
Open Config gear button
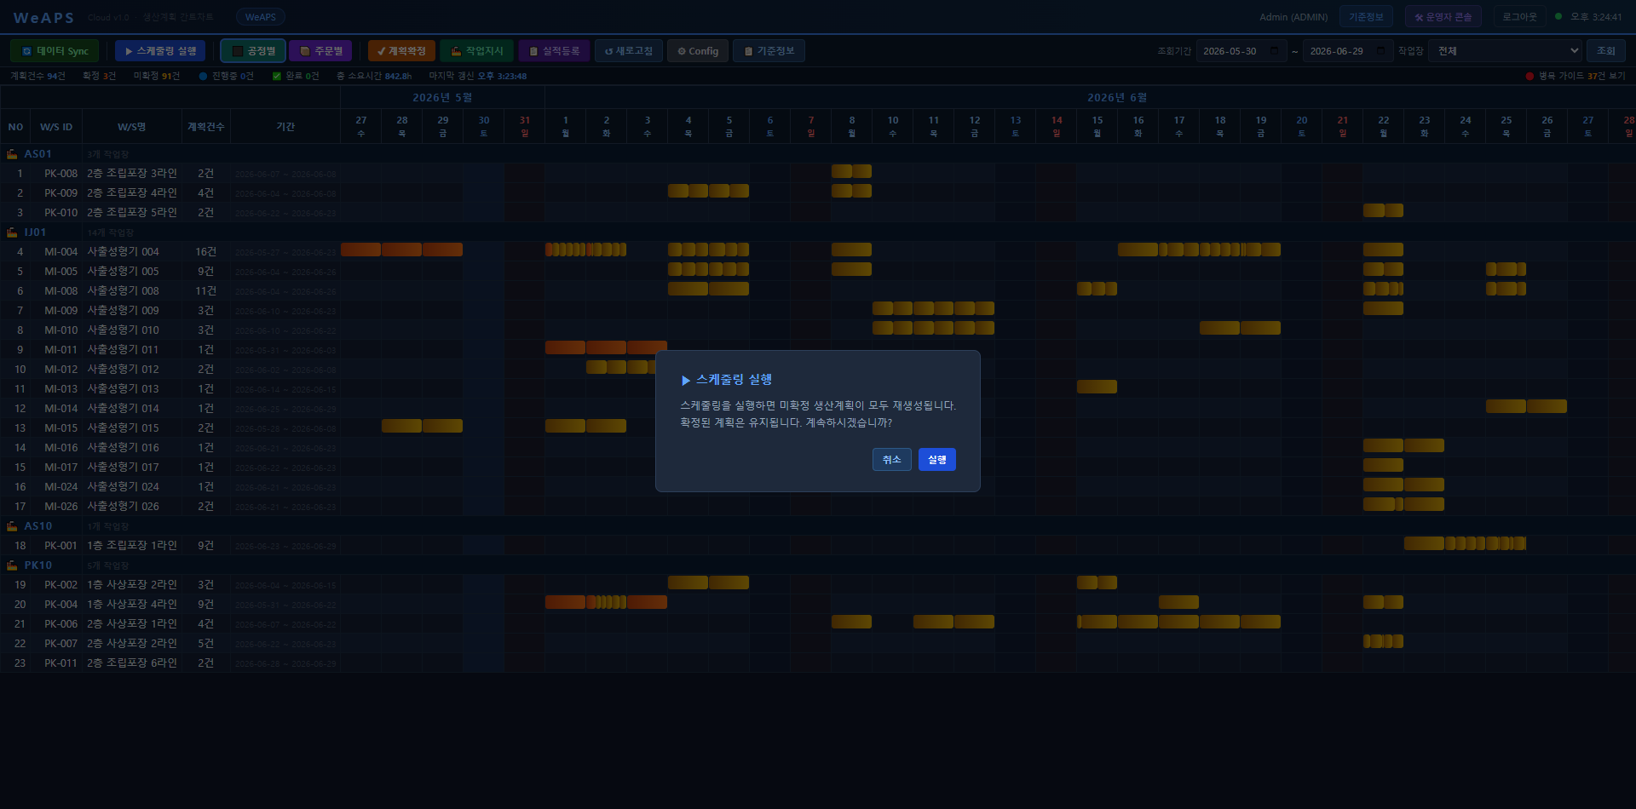pos(698,51)
